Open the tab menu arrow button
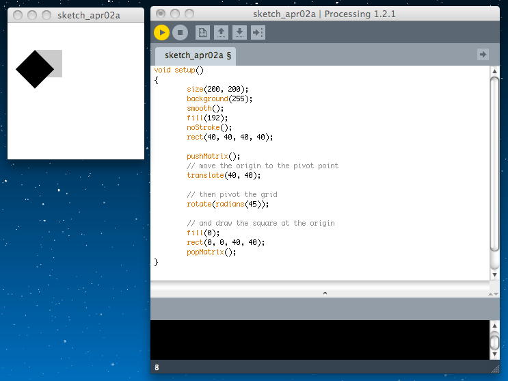This screenshot has width=508, height=381. pos(483,54)
